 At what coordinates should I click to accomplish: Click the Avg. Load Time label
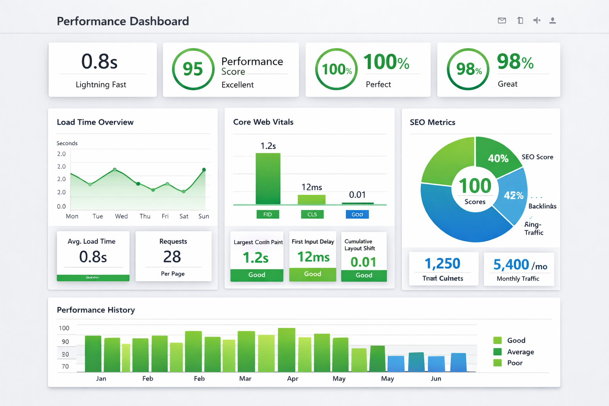[x=92, y=241]
